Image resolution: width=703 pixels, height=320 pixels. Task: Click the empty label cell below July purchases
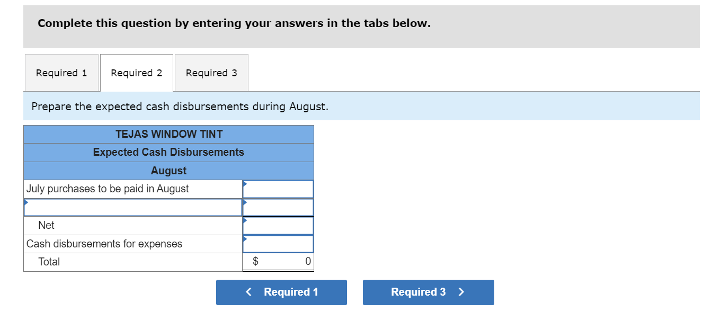tap(132, 207)
